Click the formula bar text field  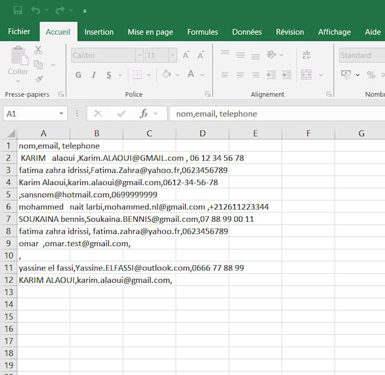(x=277, y=114)
